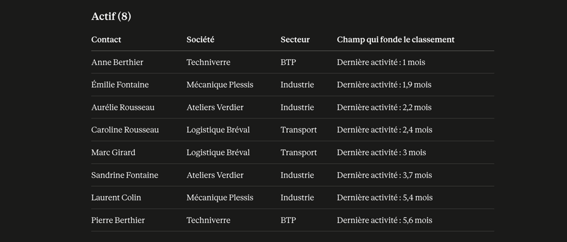Viewport: 567px width, 242px height.
Task: Click the Champ qui fonde le classement header
Action: [x=396, y=40]
